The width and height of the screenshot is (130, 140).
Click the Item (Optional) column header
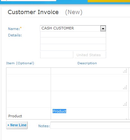(x=20, y=63)
